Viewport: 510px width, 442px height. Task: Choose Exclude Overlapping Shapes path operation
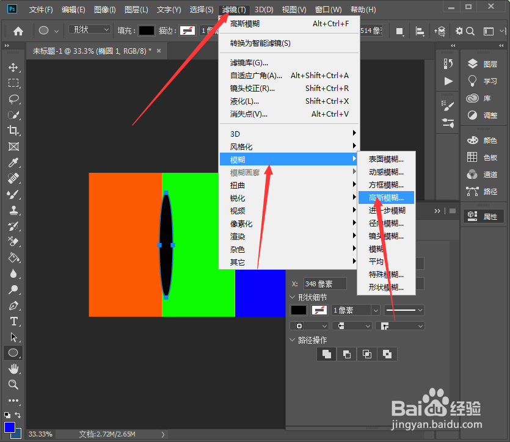[x=387, y=354]
